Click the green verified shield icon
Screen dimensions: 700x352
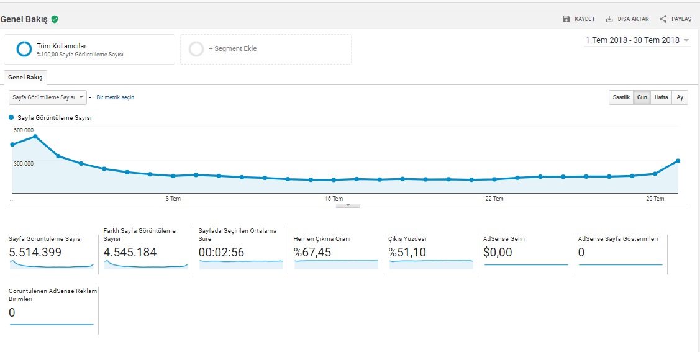[55, 19]
